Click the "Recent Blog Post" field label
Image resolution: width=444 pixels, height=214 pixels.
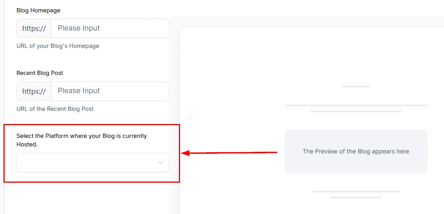tap(40, 73)
